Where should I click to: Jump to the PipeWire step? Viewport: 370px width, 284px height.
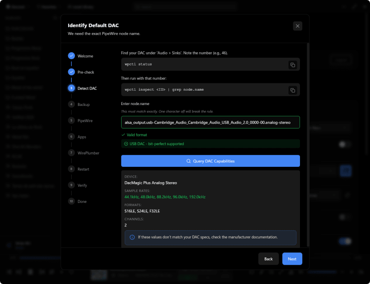coord(80,120)
